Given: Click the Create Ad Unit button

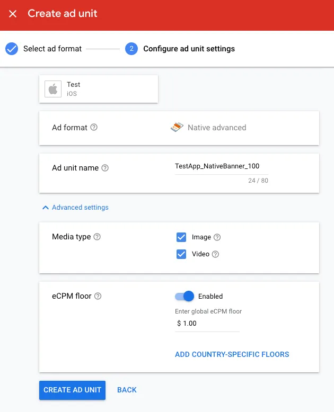Looking at the screenshot, I should click(72, 390).
